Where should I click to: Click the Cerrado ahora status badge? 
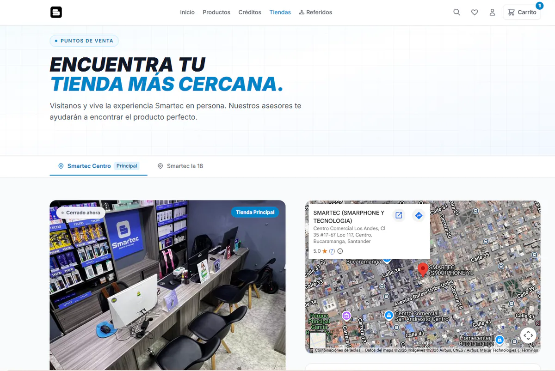(80, 213)
